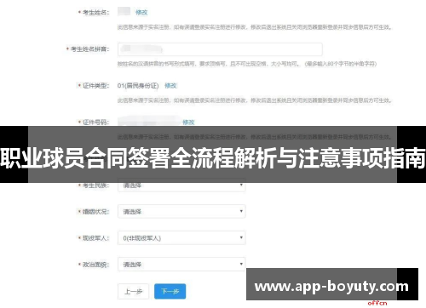Open the 考生民族 dropdown
Viewport: 426px width, 308px height.
tap(181, 185)
